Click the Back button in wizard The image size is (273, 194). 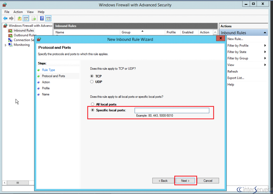click(163, 181)
